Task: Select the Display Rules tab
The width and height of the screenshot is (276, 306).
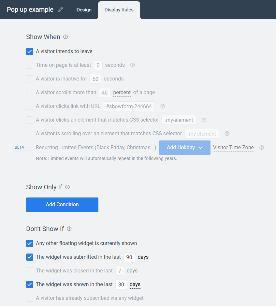Action: (x=119, y=10)
